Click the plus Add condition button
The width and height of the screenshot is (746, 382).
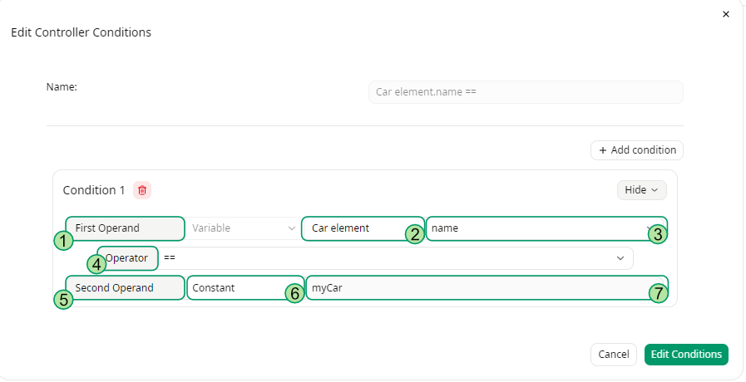tap(637, 150)
